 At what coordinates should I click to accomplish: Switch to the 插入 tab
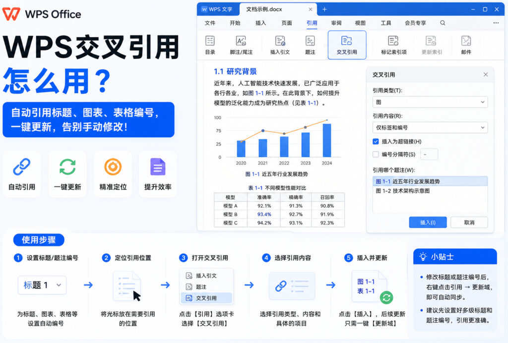coord(260,23)
